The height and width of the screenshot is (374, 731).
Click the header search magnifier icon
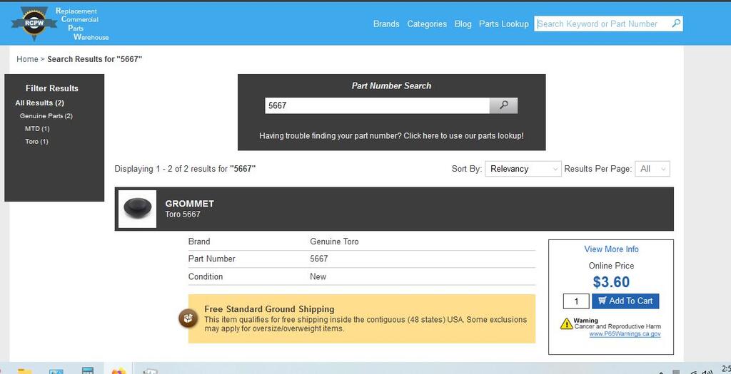tap(676, 24)
